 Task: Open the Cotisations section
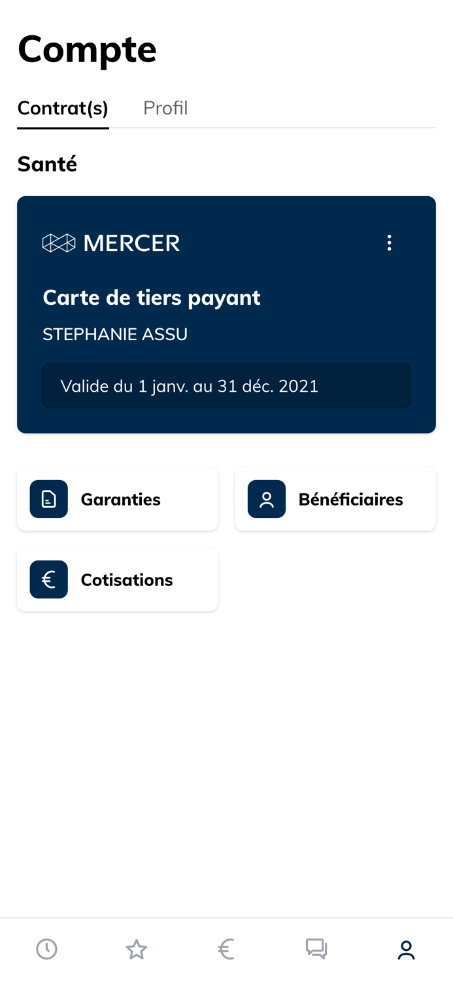click(118, 579)
